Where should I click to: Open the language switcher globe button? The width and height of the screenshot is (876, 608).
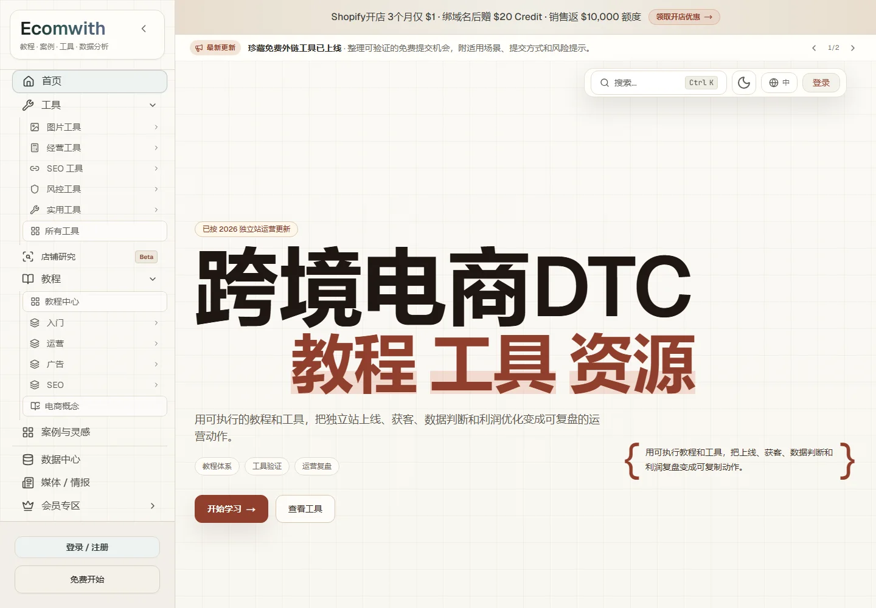click(x=779, y=83)
